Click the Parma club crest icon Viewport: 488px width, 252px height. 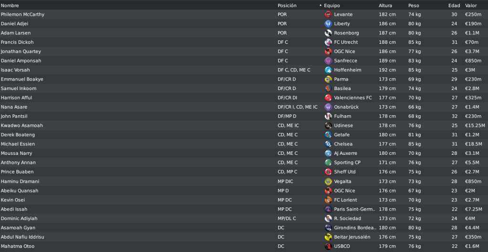point(328,79)
